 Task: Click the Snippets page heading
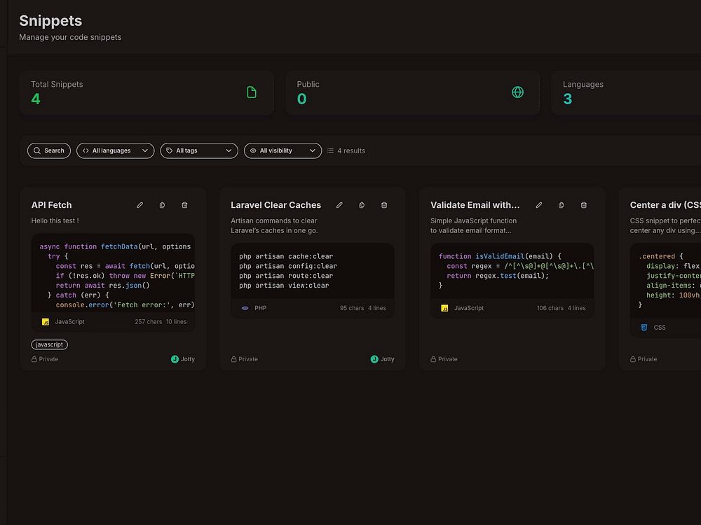tap(50, 20)
